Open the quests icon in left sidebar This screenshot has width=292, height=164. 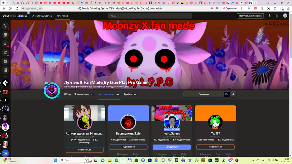coord(5,53)
